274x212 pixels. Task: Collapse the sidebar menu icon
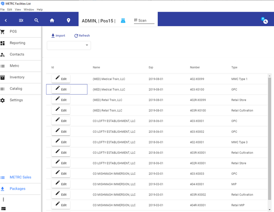(21, 21)
